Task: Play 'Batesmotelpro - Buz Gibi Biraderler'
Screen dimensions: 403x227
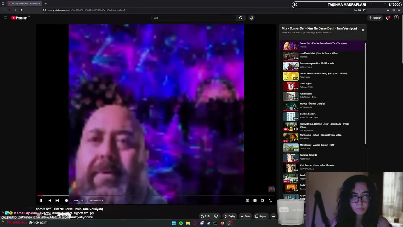Action: click(322, 66)
